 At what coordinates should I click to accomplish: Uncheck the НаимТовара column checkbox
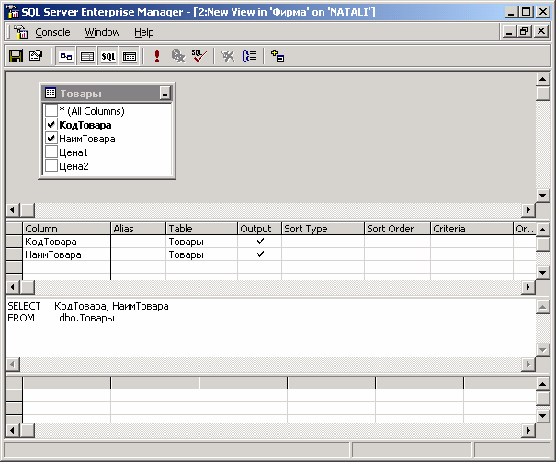coord(51,138)
